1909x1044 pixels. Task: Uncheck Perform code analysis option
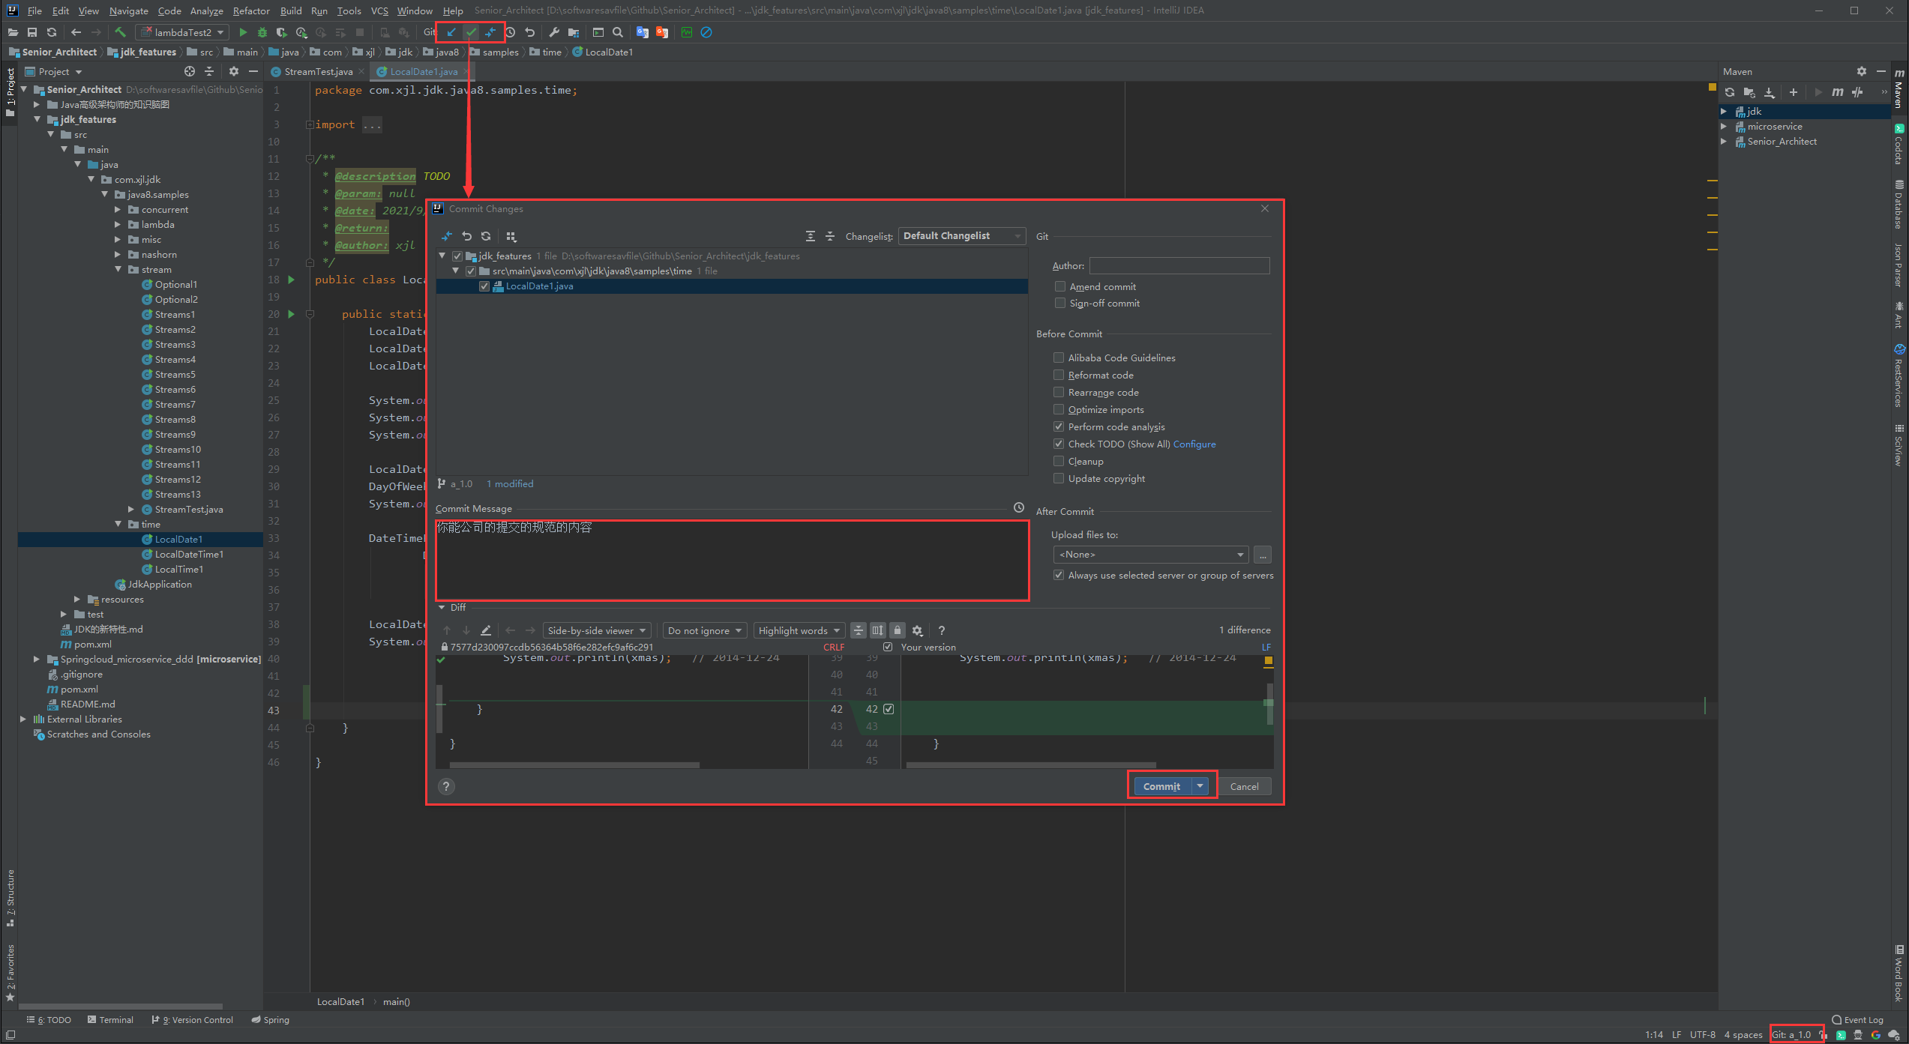pyautogui.click(x=1059, y=426)
